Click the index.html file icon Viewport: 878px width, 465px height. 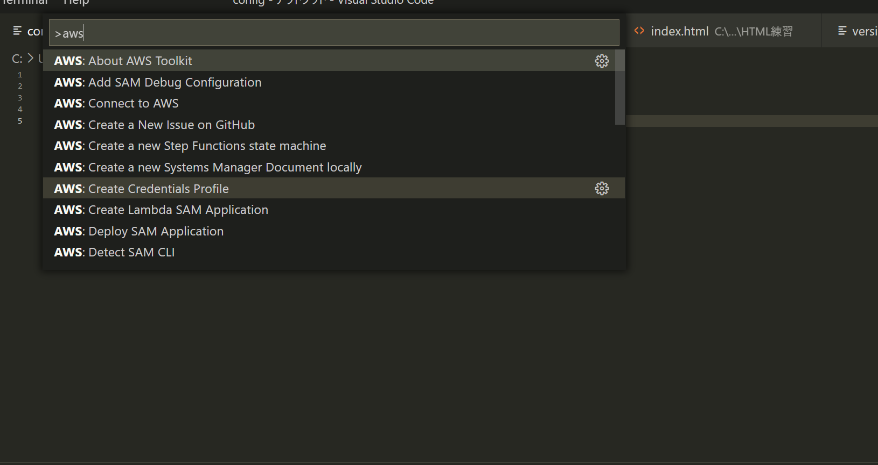[x=639, y=31]
